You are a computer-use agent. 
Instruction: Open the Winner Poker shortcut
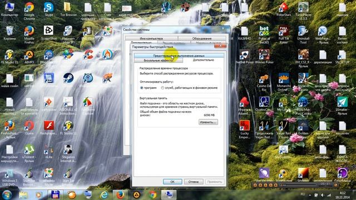click(x=264, y=57)
